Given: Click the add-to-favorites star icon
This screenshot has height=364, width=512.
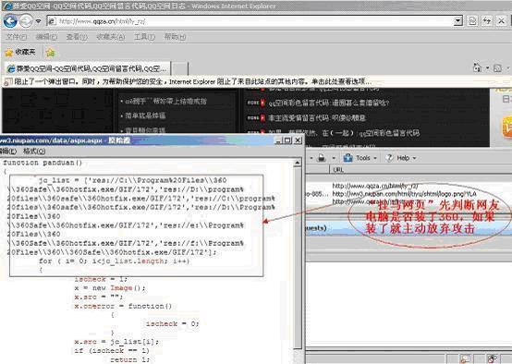Looking at the screenshot, I should 50,53.
